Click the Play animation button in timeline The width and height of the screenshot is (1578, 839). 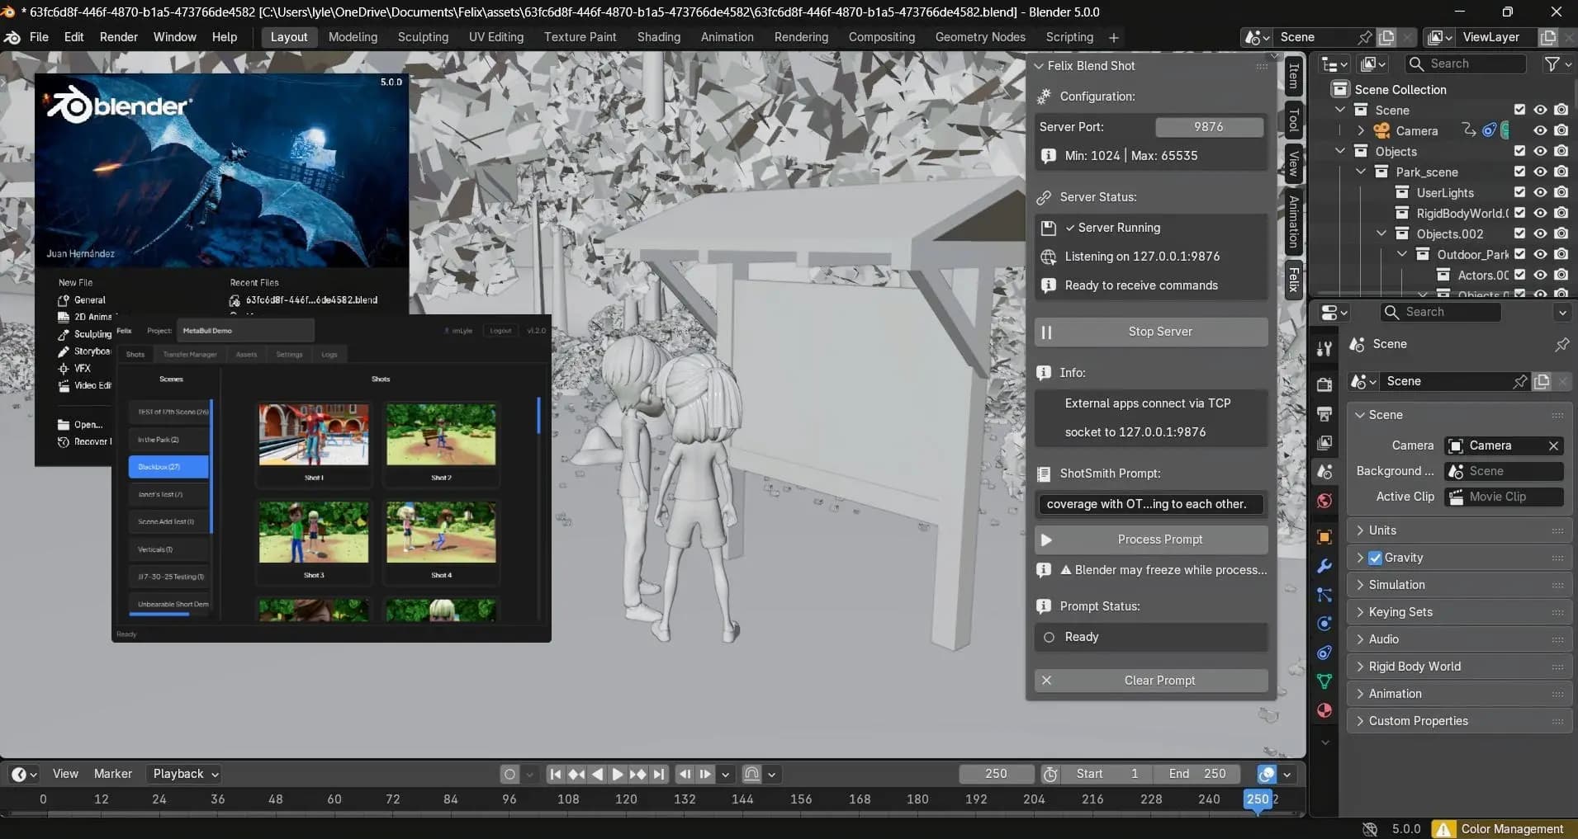617,774
